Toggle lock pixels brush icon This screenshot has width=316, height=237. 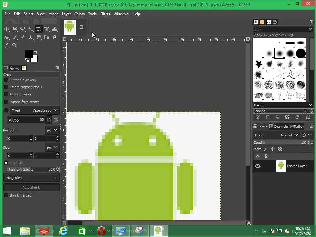(x=266, y=149)
